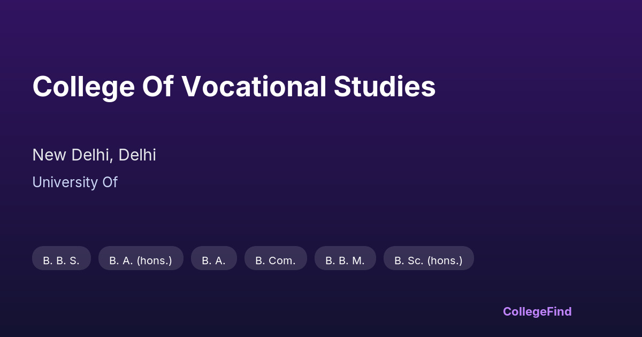Viewport: 642px width, 337px height.
Task: Click the word University in the subtitle
Action: (x=65, y=182)
